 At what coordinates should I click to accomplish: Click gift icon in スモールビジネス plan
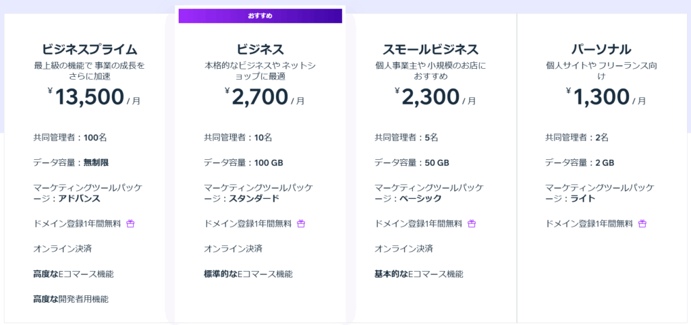pyautogui.click(x=472, y=224)
